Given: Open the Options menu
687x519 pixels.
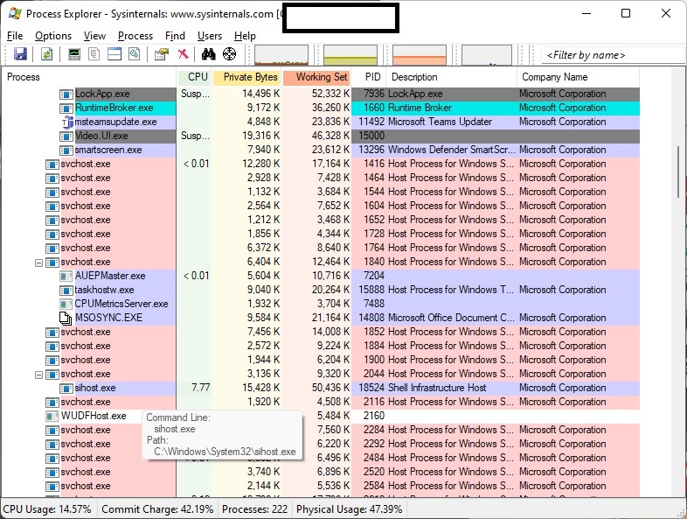Looking at the screenshot, I should (x=53, y=36).
